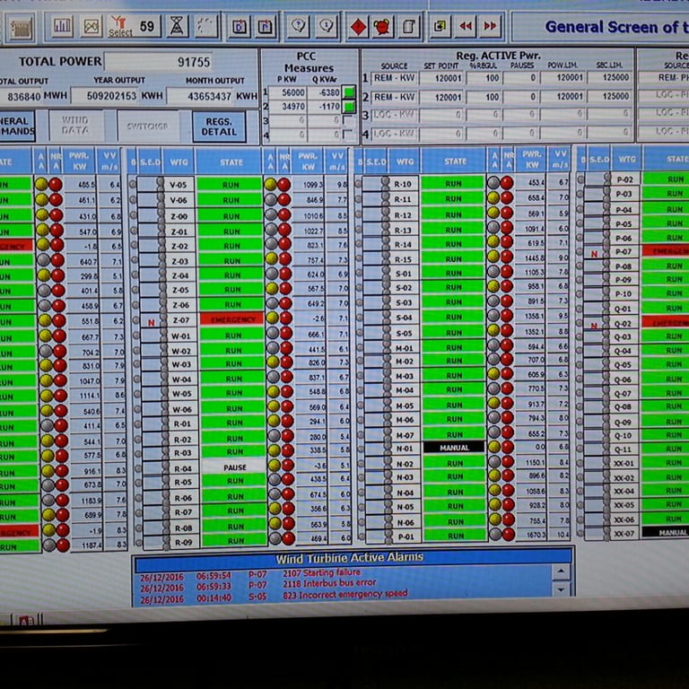
Task: Click turbine label W-03
Action: [x=181, y=365]
